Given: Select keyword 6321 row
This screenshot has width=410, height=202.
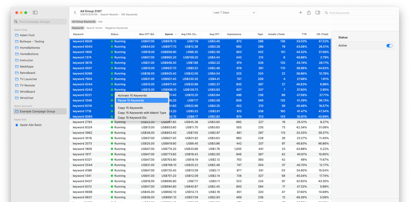Looking at the screenshot, I should pos(200,160).
